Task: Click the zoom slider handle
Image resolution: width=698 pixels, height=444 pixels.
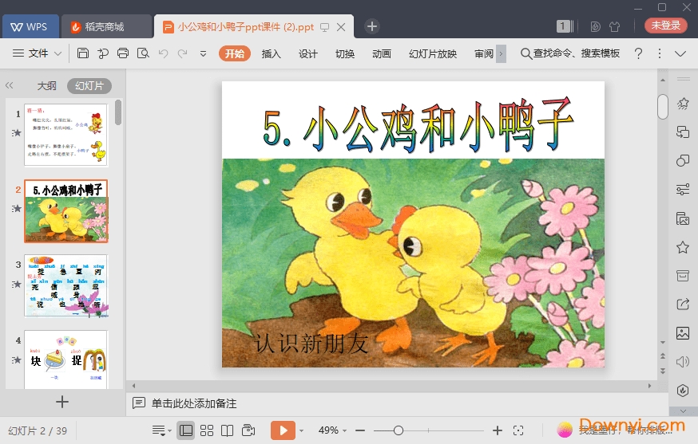Action: coord(399,430)
